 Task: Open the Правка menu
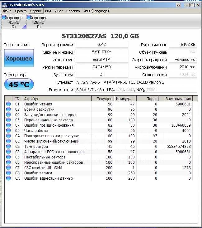pos(21,11)
